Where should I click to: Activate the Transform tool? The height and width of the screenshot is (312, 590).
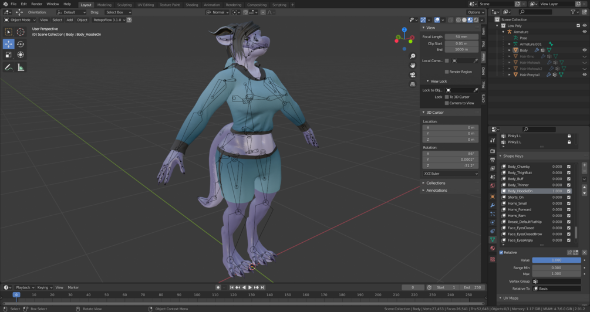(21, 55)
